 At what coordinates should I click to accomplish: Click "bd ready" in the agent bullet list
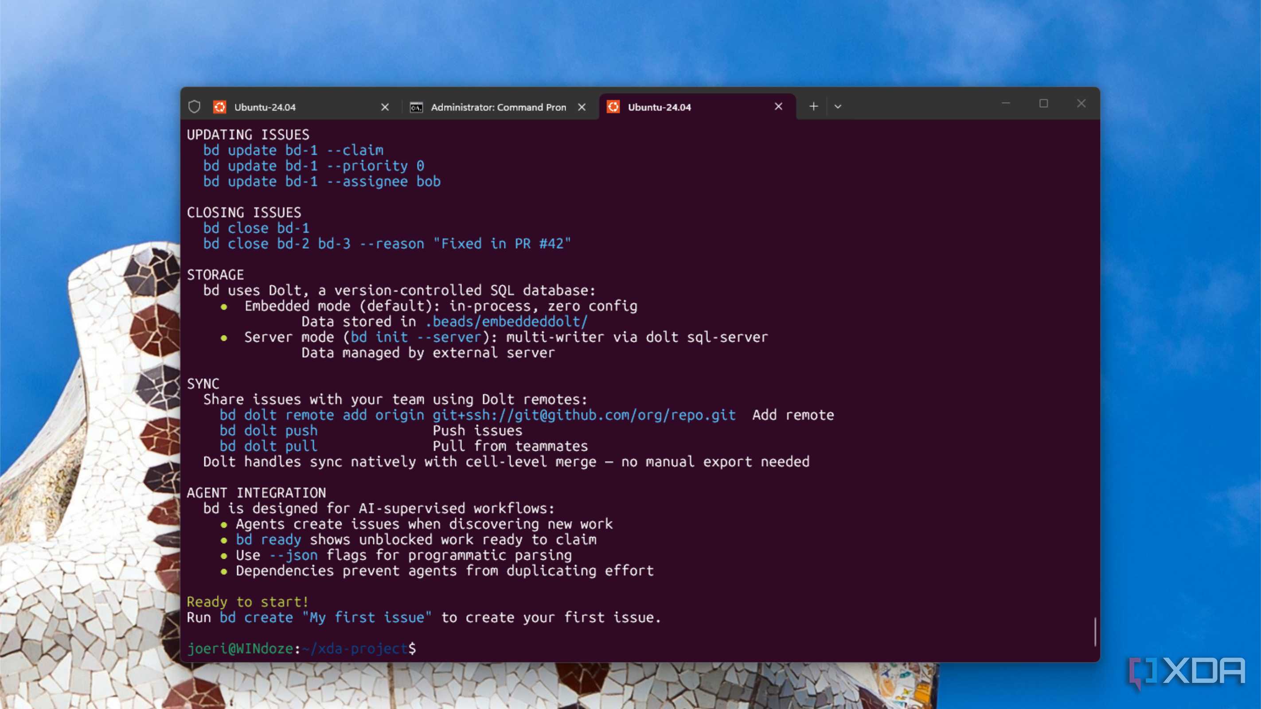pyautogui.click(x=269, y=539)
